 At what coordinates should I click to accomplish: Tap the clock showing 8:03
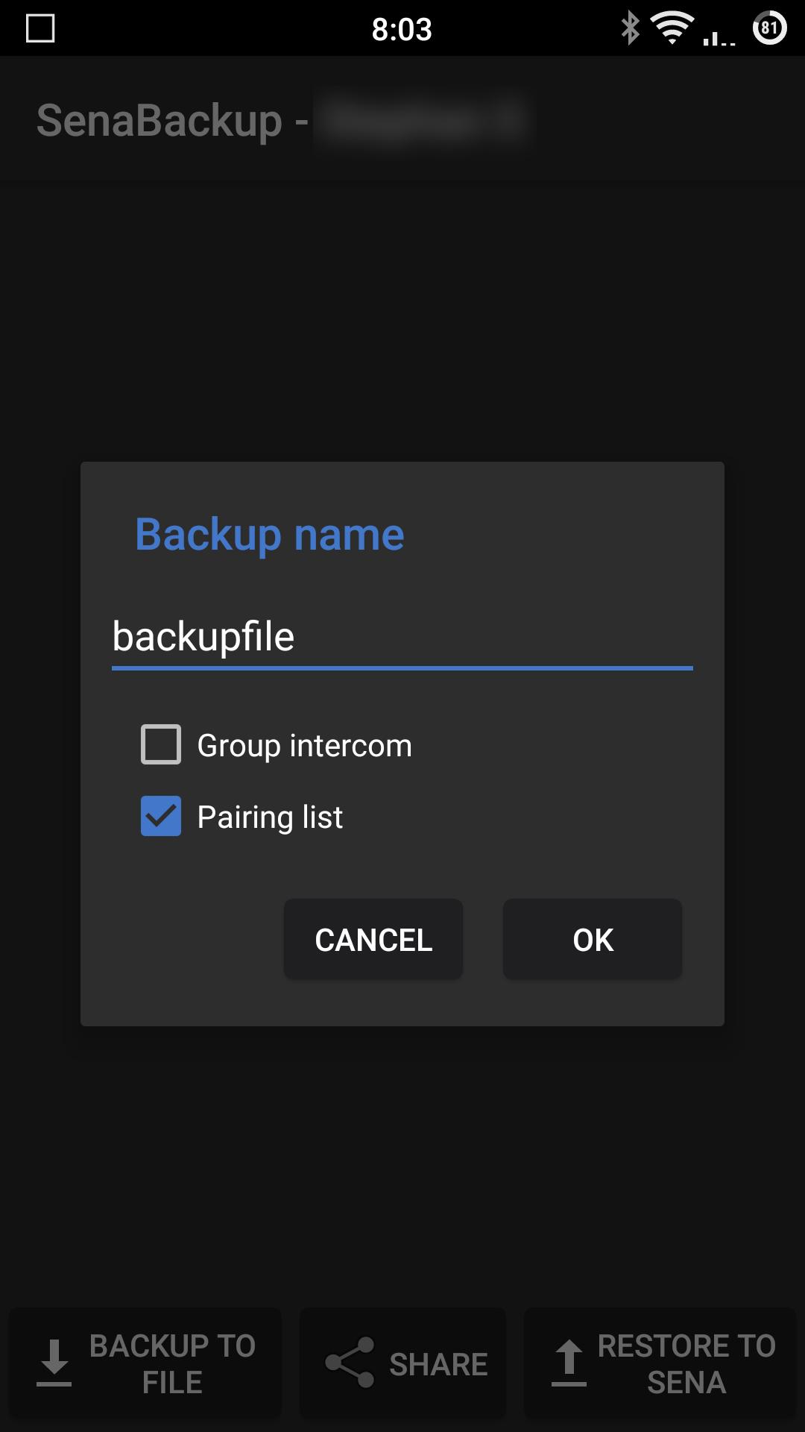tap(402, 28)
